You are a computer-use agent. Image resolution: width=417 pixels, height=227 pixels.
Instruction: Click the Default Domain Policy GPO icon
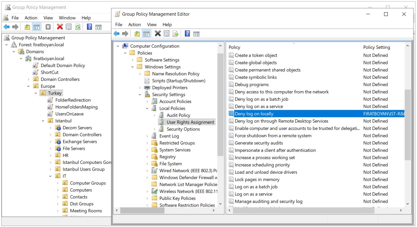coord(35,66)
